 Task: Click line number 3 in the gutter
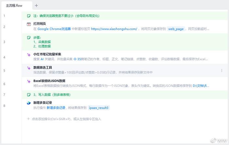point(4,42)
